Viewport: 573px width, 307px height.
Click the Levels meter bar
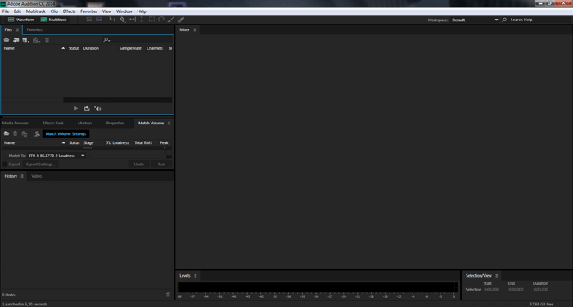click(318, 287)
